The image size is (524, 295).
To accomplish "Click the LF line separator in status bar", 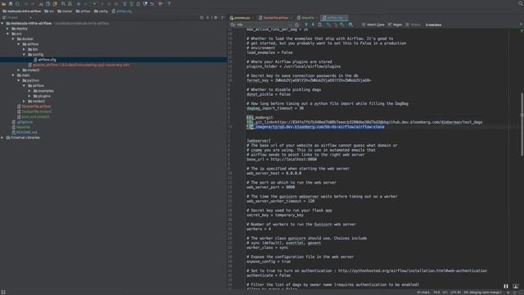I will 445,293.
